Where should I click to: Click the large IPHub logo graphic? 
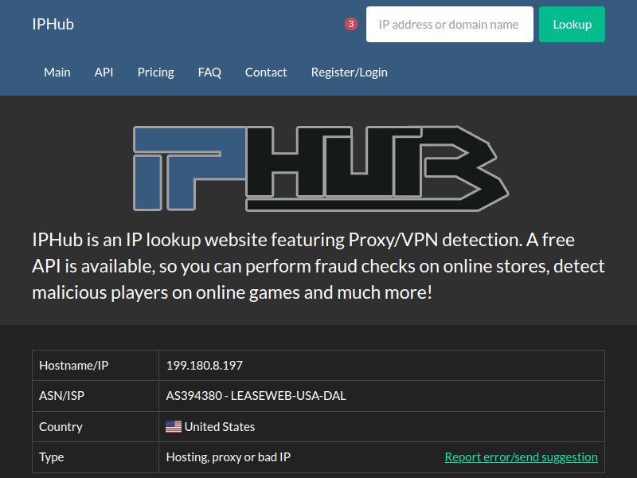coord(318,168)
